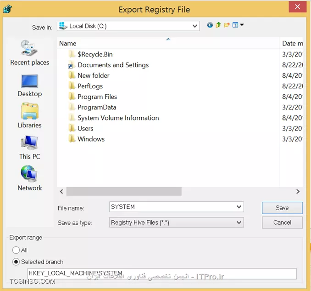
Task: Select the Users folder icon
Action: click(72, 128)
